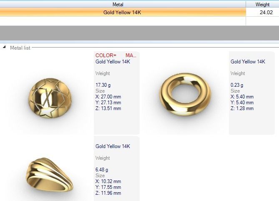Select the gold torus ring thumbnail

click(185, 94)
